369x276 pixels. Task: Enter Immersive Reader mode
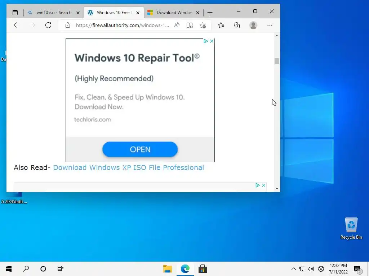coord(190,25)
